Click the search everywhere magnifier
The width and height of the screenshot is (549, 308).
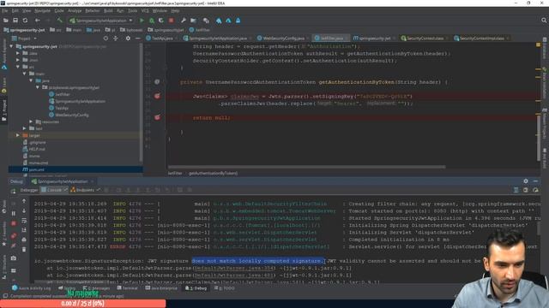coord(544,21)
